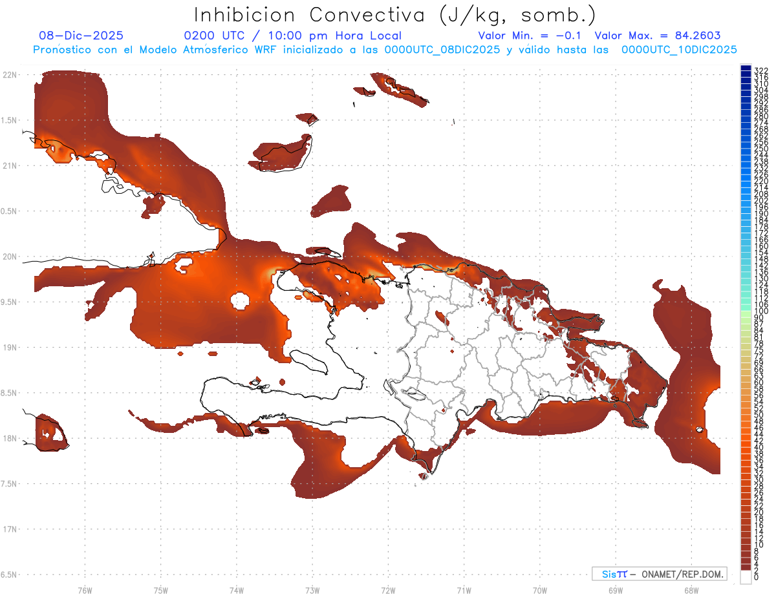This screenshot has height=599, width=776.
Task: Click the '22N' latitude label
Action: click(10, 75)
